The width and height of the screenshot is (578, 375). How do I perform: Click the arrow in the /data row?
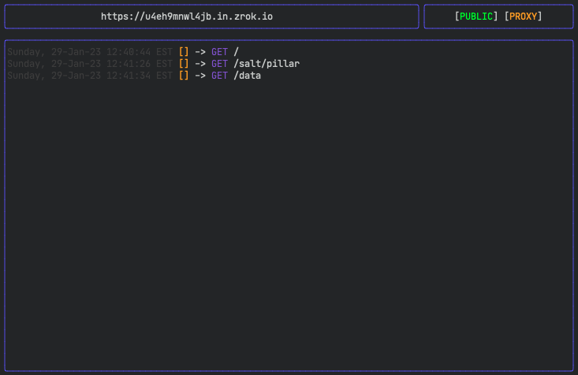pyautogui.click(x=200, y=76)
